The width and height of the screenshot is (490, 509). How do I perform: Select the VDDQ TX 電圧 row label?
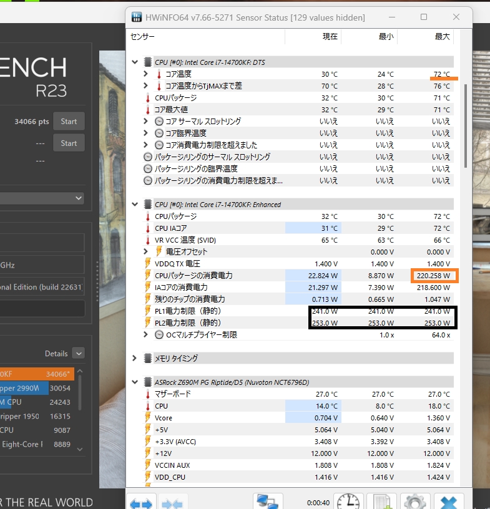click(177, 264)
